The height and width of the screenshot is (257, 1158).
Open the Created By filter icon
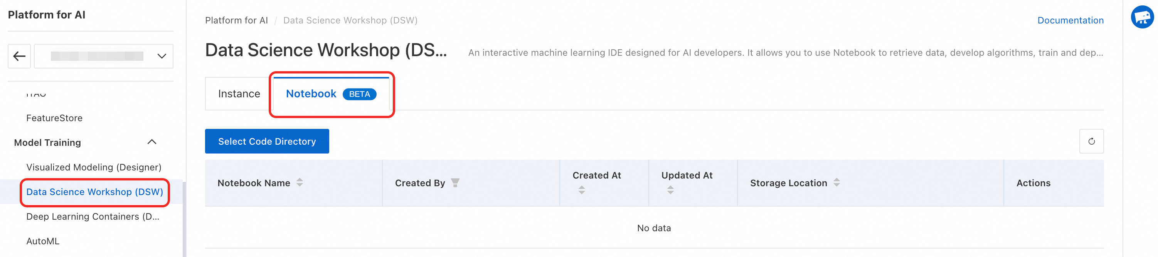click(455, 182)
